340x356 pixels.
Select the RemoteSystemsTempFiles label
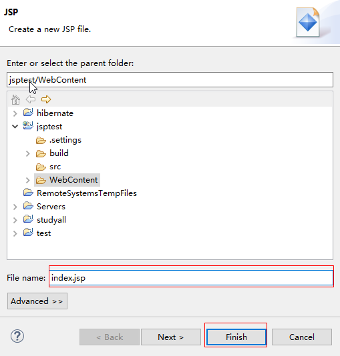pos(87,193)
